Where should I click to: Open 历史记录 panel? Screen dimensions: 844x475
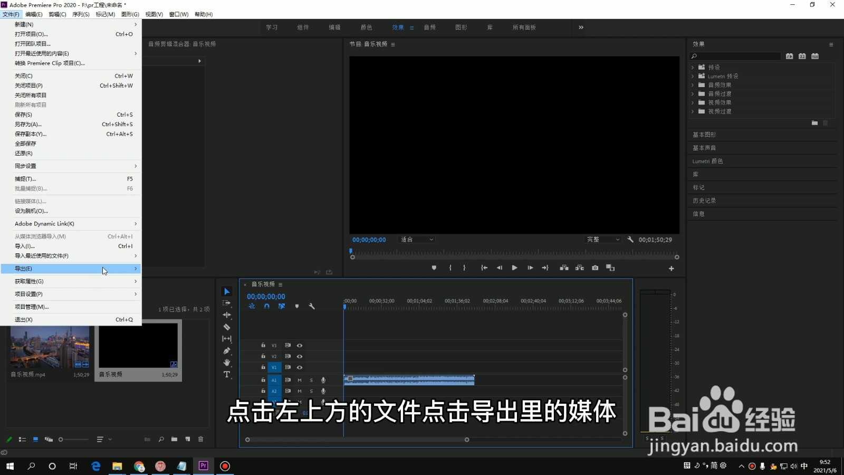pyautogui.click(x=704, y=201)
